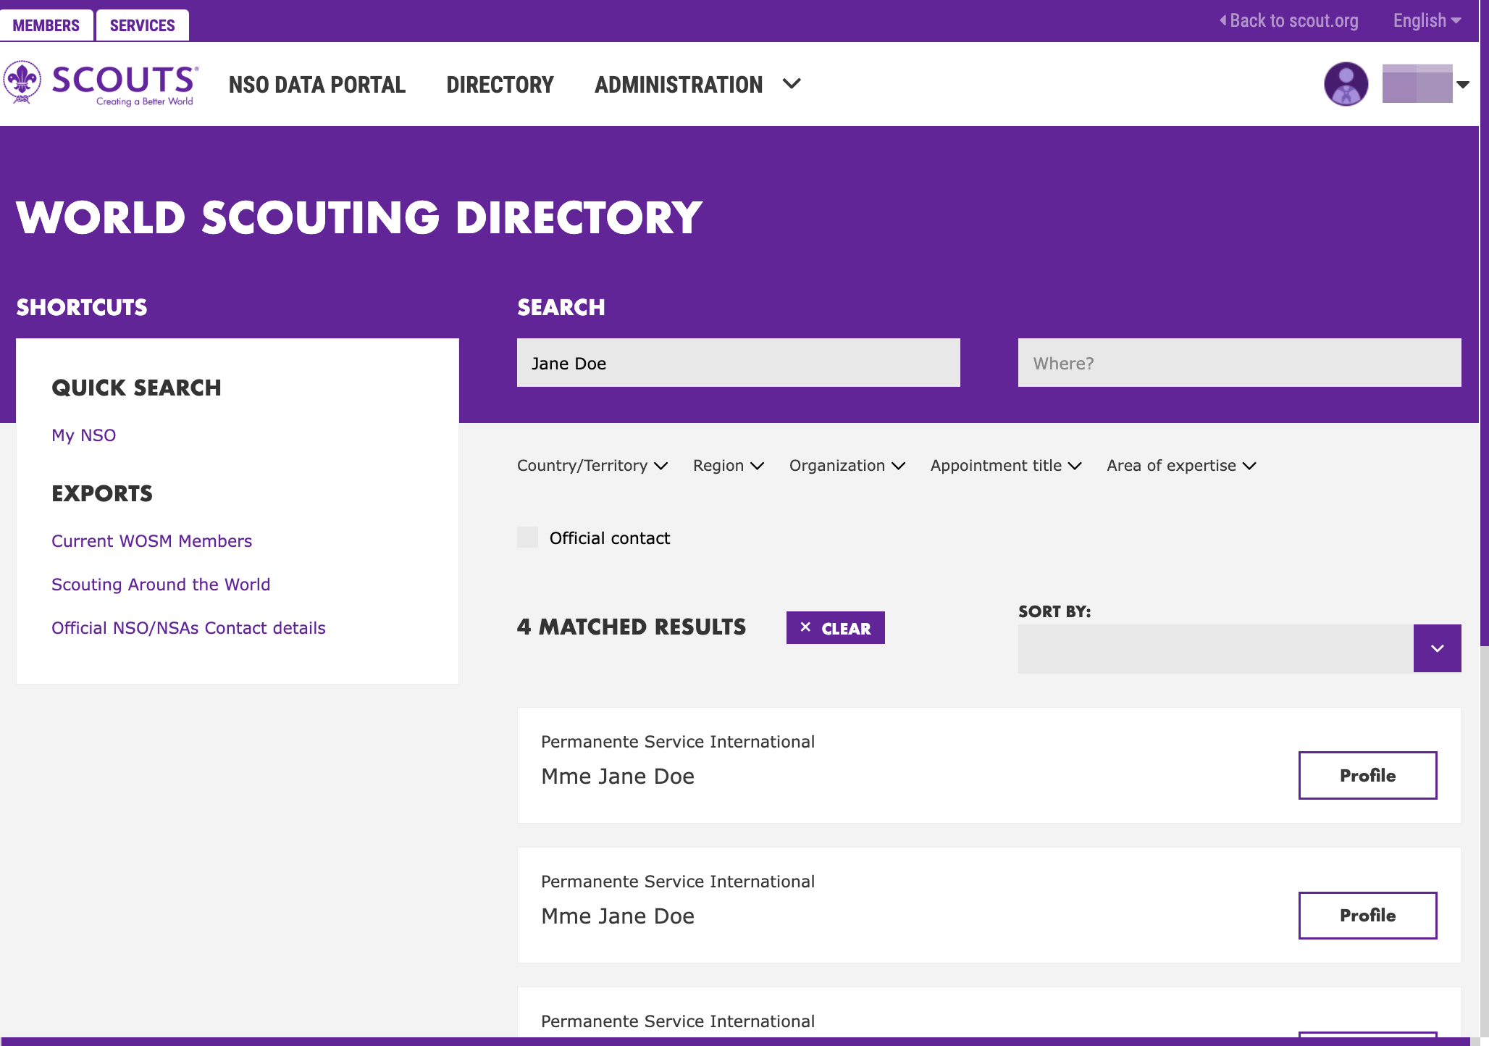Go back to scout.org
The width and height of the screenshot is (1489, 1046).
(x=1288, y=21)
